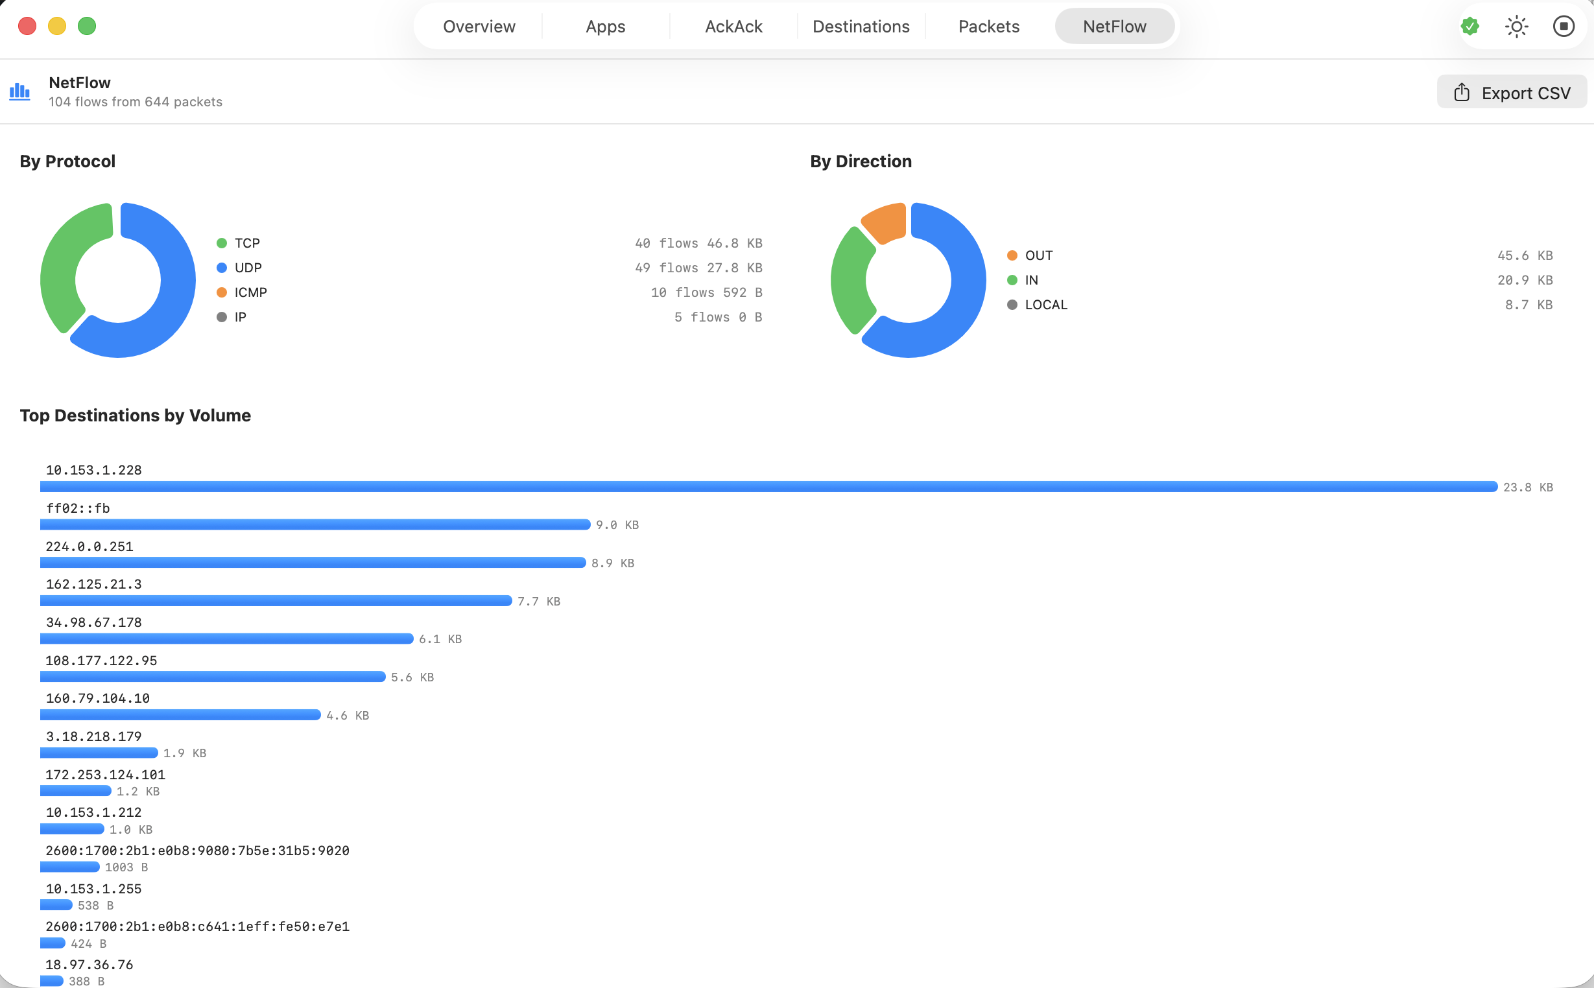Click the 162.125.21.3 volume bar

276,601
